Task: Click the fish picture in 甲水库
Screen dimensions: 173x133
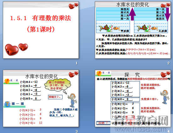Action: (x=109, y=28)
